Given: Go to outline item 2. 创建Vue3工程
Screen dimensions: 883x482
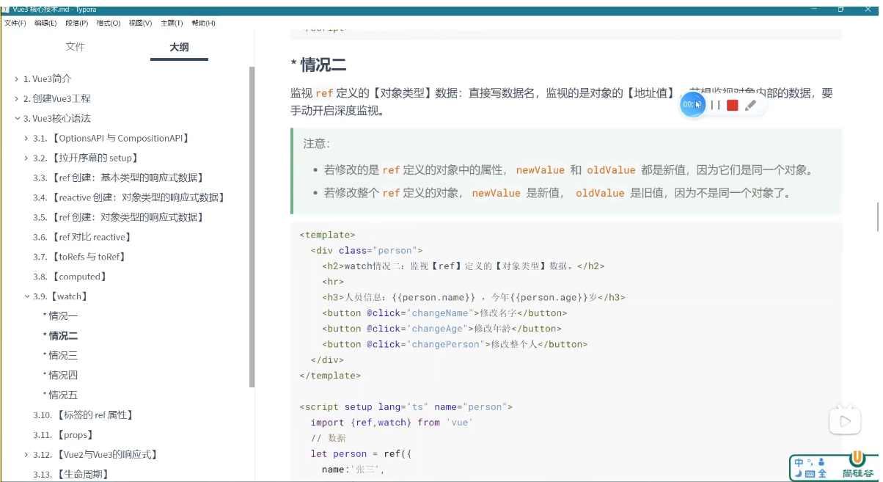Looking at the screenshot, I should 56,98.
